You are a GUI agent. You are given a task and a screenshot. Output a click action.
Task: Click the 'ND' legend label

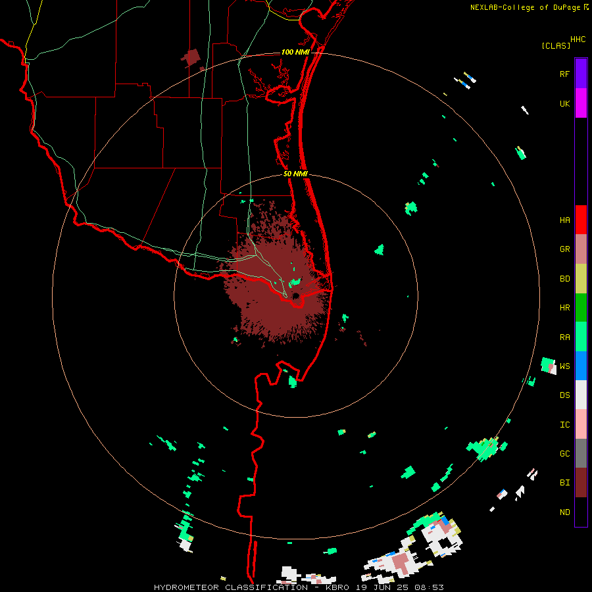pyautogui.click(x=564, y=512)
